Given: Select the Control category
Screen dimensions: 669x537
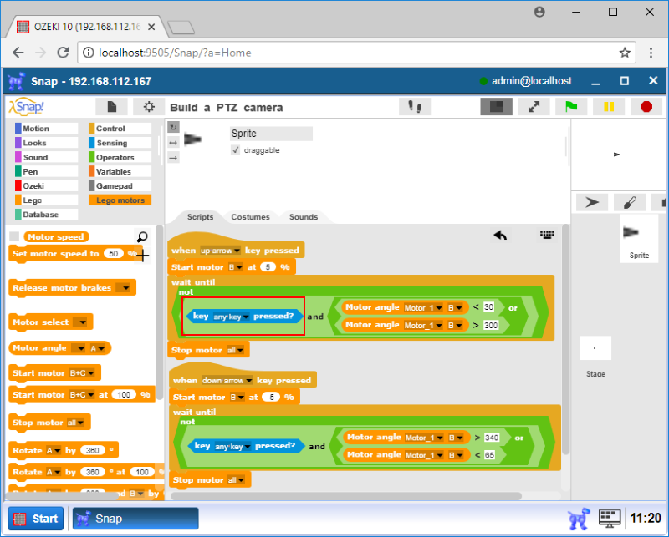Looking at the screenshot, I should pos(120,129).
